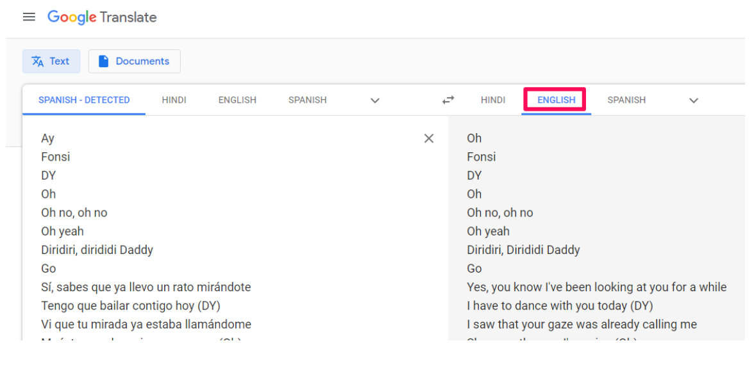Click source line 'Diridiri, dirididi Daddy'

click(97, 250)
